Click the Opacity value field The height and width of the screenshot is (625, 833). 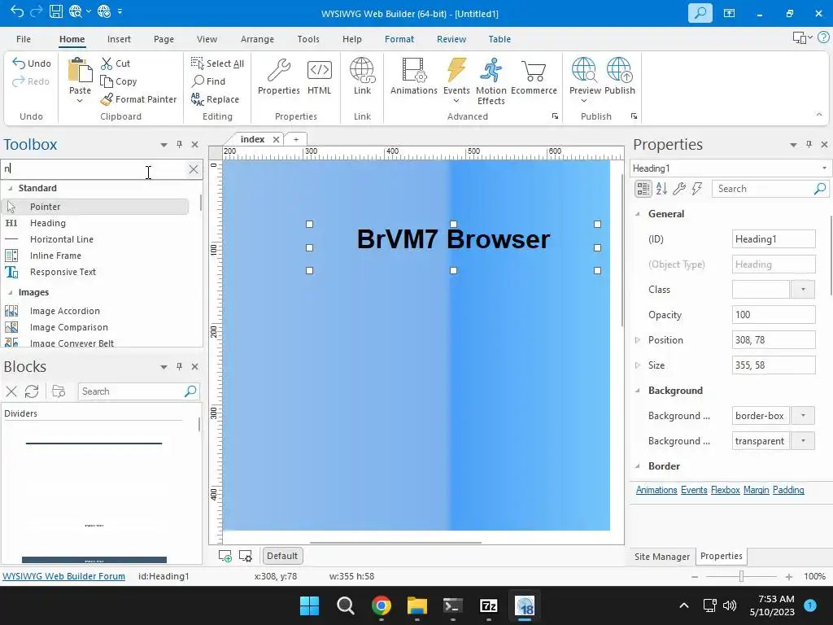(774, 315)
